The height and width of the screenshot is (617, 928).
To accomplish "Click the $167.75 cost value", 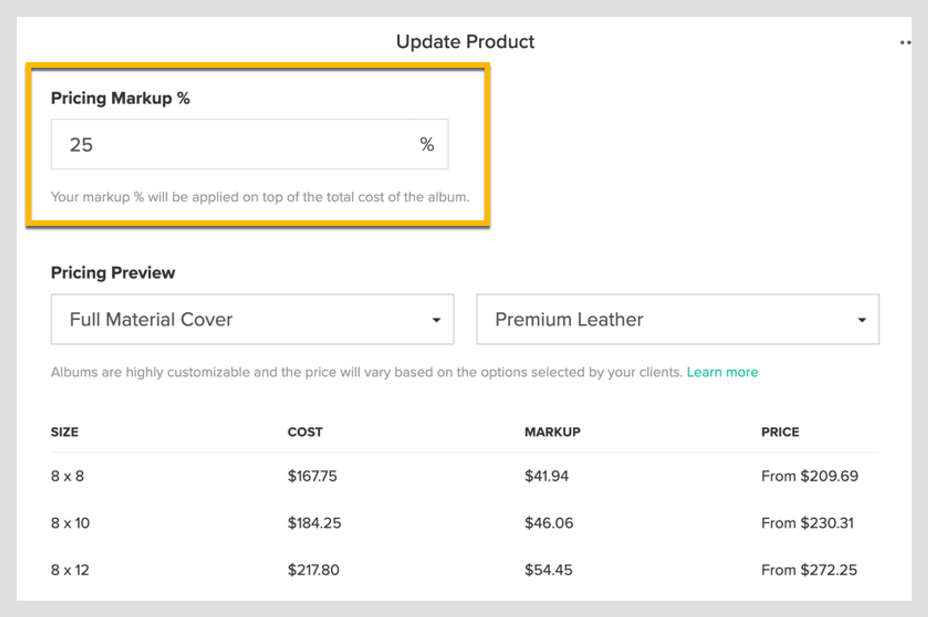I will pyautogui.click(x=312, y=476).
